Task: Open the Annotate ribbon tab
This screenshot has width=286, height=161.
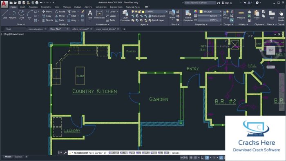Action: (33, 7)
